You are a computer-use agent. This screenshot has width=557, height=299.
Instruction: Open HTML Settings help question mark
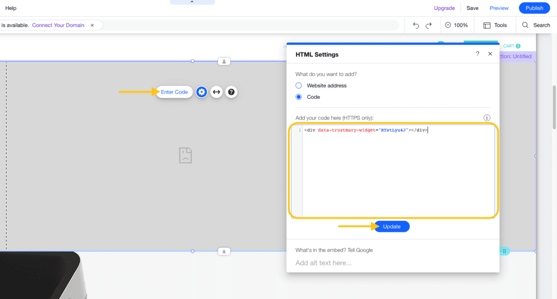coord(478,54)
